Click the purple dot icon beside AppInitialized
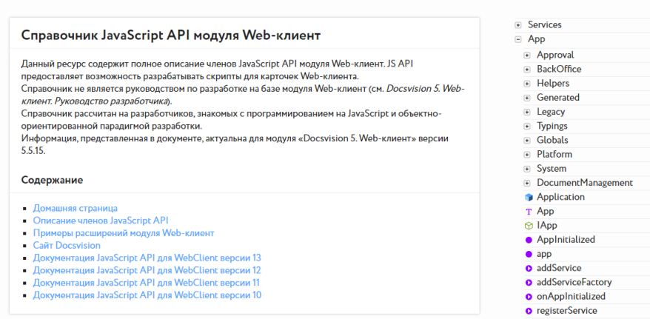 coord(529,240)
